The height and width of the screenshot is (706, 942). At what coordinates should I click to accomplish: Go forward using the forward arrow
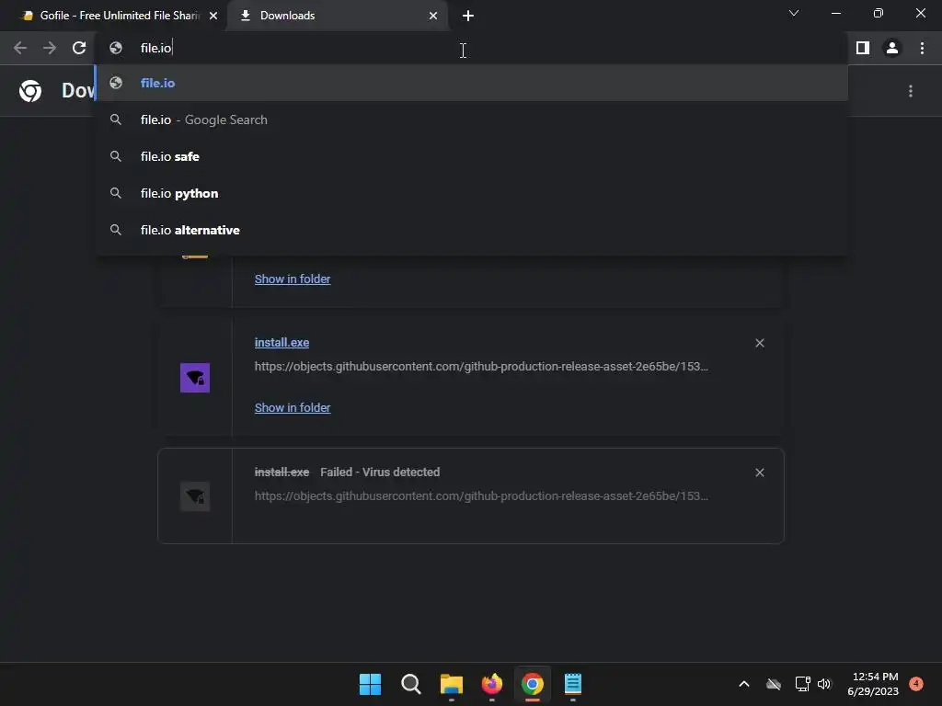point(50,48)
